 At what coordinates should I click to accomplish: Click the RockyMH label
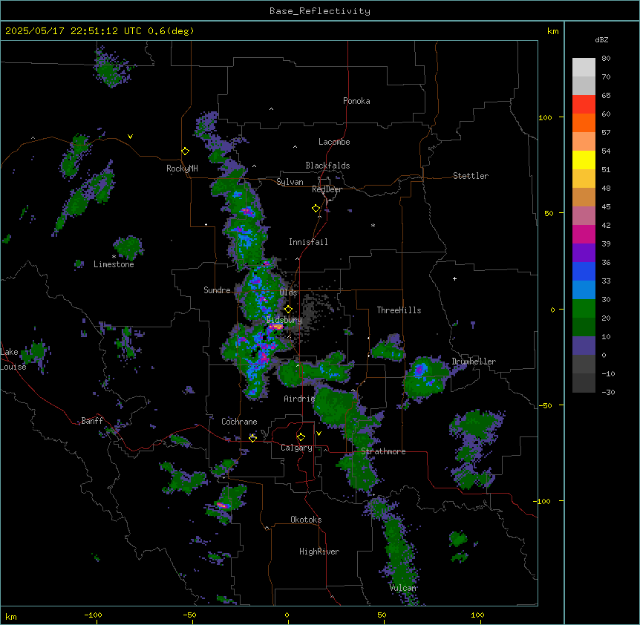(x=182, y=168)
